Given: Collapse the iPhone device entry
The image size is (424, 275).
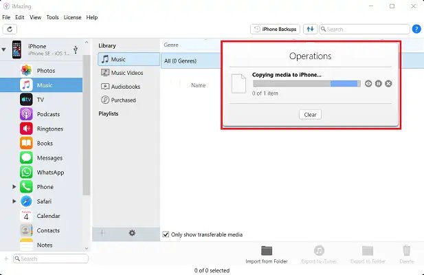Looking at the screenshot, I should coord(4,49).
